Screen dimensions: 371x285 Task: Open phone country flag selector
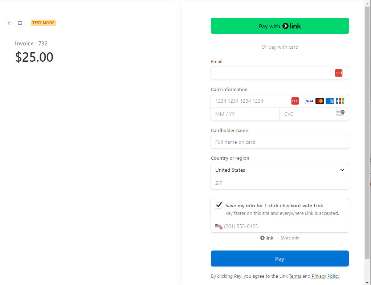(219, 226)
